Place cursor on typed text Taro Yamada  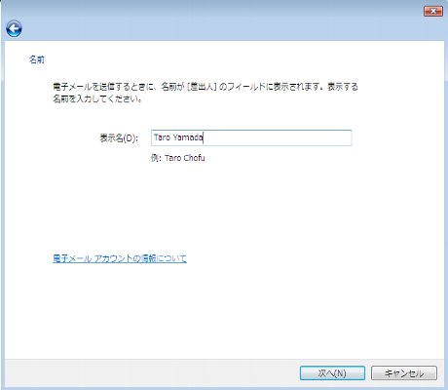click(x=178, y=137)
